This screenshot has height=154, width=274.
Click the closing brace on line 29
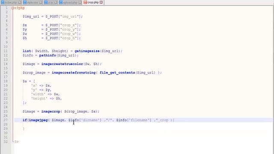coord(24,129)
